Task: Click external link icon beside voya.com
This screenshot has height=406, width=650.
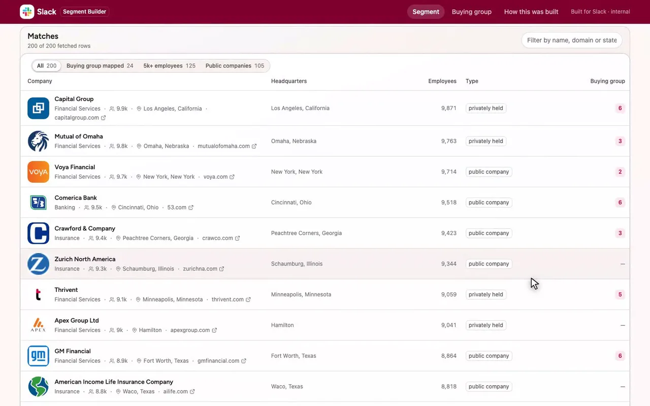Action: pos(232,177)
